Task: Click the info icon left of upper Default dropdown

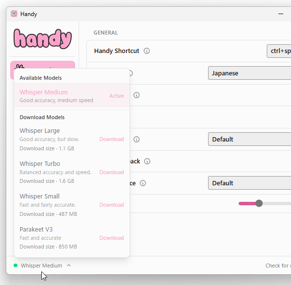Action: click(137, 140)
